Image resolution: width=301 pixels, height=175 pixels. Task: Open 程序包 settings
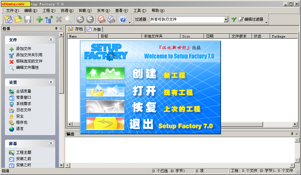tap(22, 122)
